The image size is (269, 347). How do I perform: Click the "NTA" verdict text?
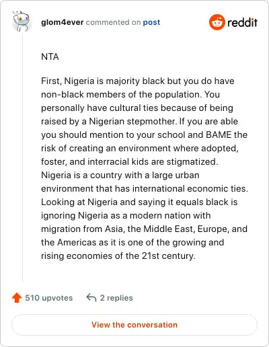pyautogui.click(x=50, y=56)
